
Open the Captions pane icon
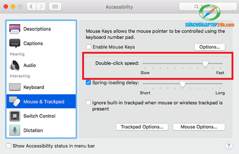coord(15,43)
